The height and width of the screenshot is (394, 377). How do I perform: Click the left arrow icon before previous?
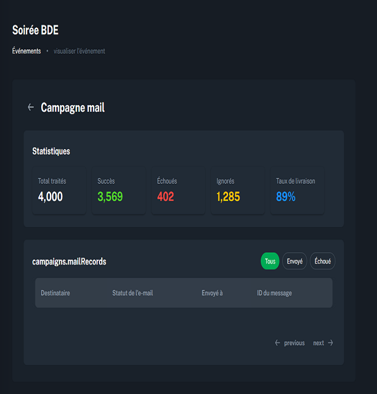(277, 343)
